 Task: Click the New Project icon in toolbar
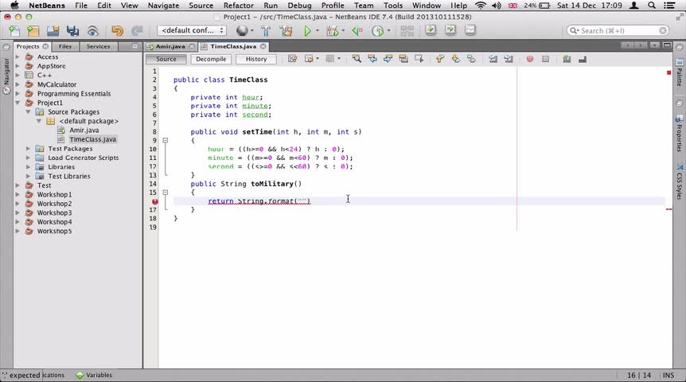pos(33,30)
